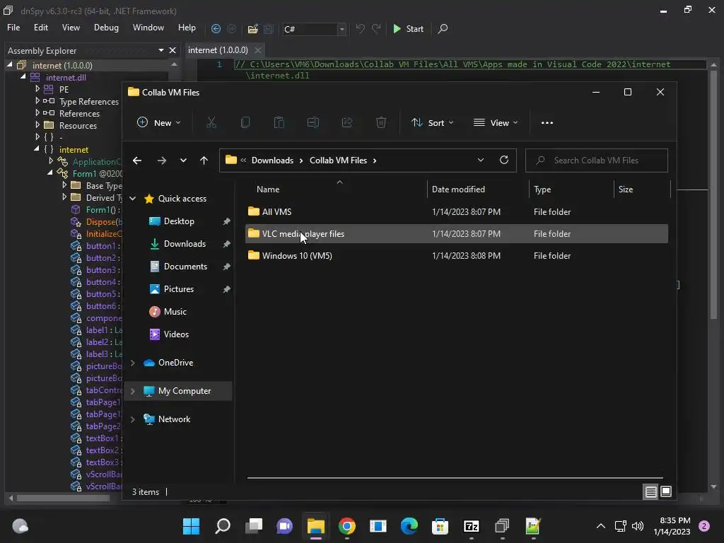
Task: Expand the References tree node
Action: [x=37, y=112]
